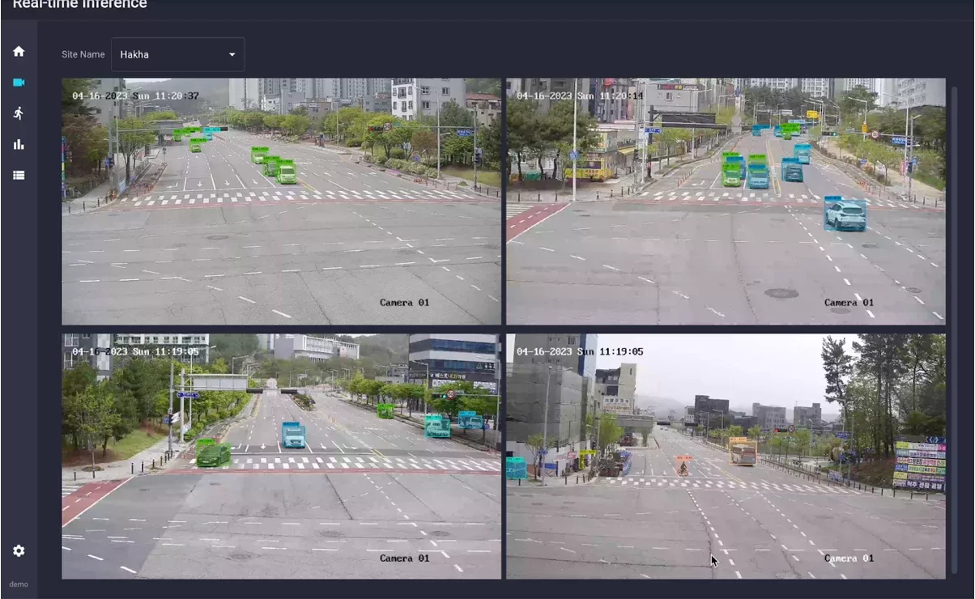Image resolution: width=975 pixels, height=599 pixels.
Task: Click the white SUV with blue bounding box
Action: pyautogui.click(x=845, y=215)
